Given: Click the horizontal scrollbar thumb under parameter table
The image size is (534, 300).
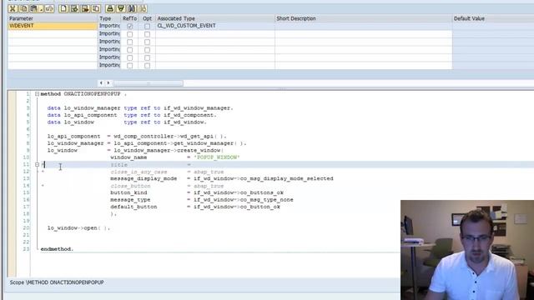Looking at the screenshot, I should 149,83.
